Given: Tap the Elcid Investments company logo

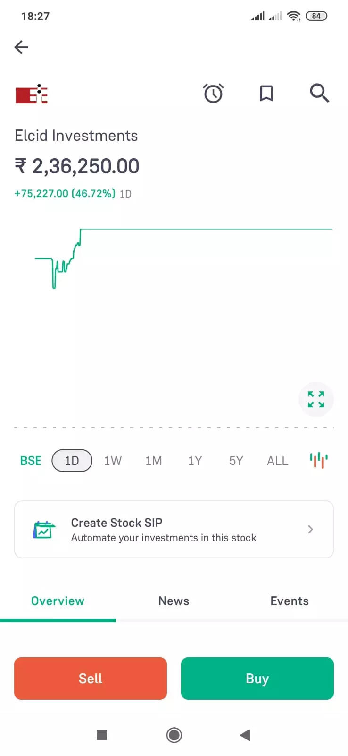Looking at the screenshot, I should pos(32,94).
